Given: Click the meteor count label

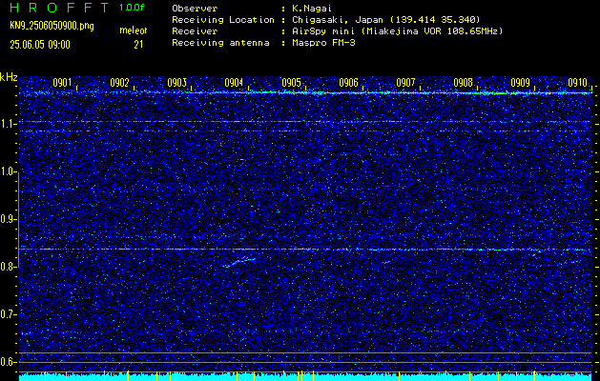Looking at the screenshot, I should point(134,30).
